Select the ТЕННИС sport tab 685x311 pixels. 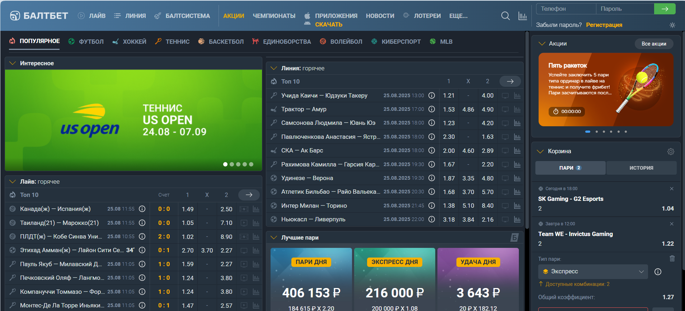[x=172, y=42]
